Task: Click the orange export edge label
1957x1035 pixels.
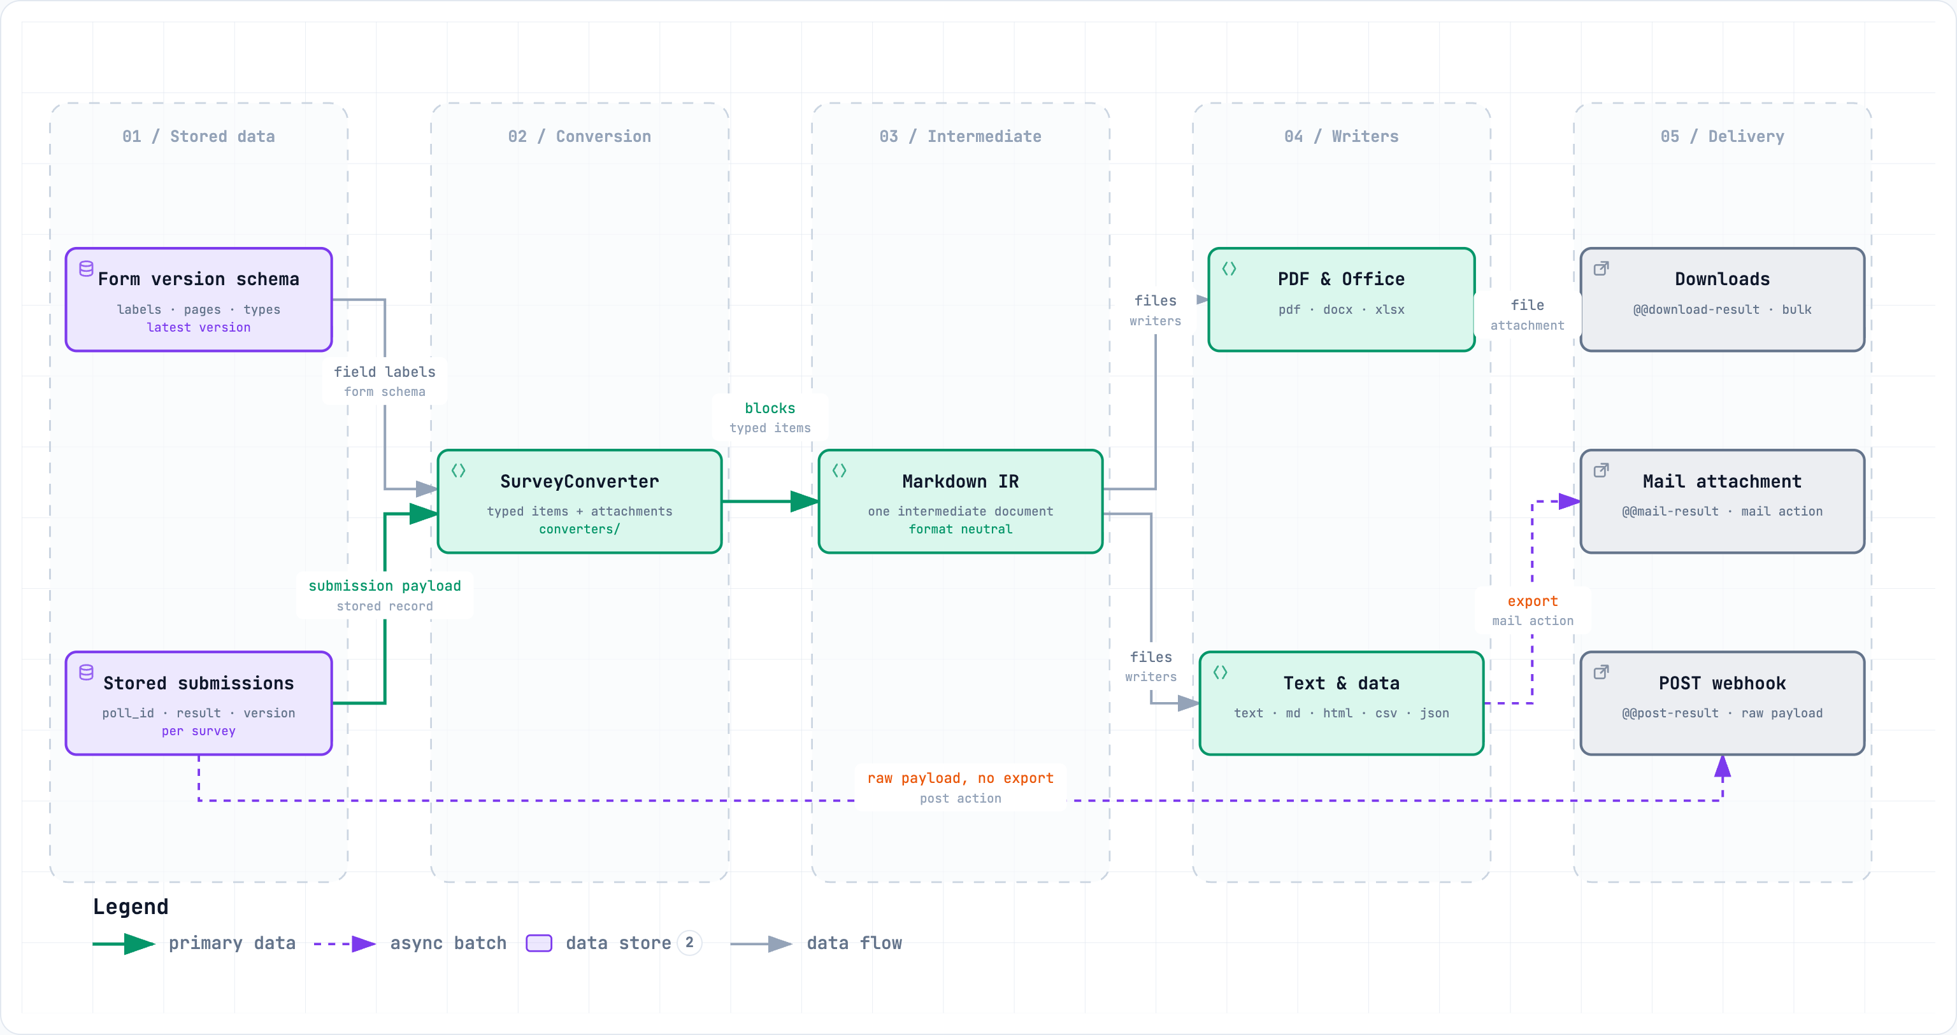Action: tap(1532, 602)
